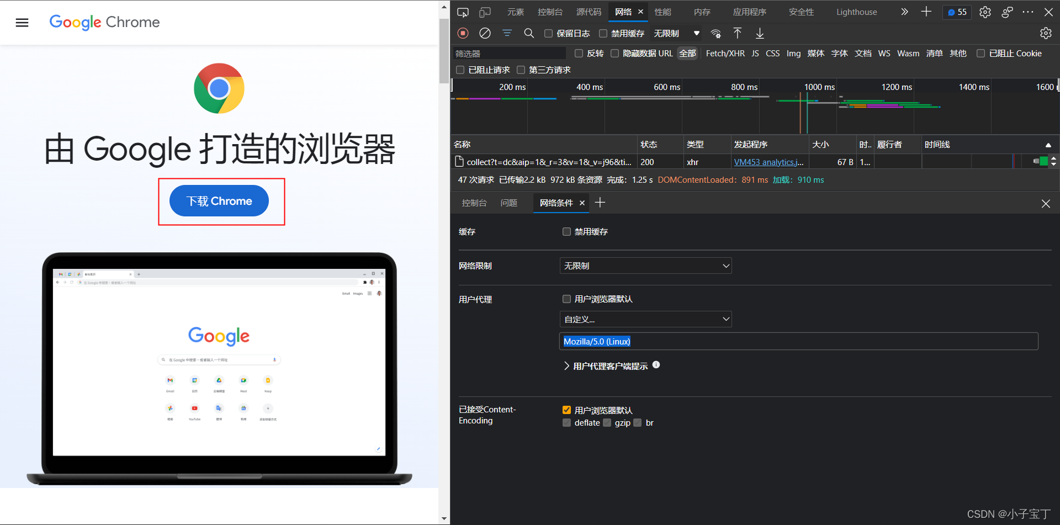Filter requests by CSS type

pyautogui.click(x=772, y=54)
